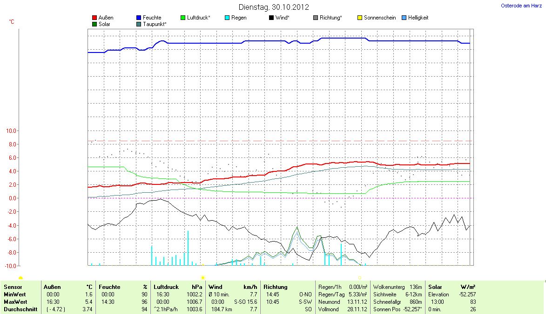Screen dimensions: 546x314
Task: Click the blue Feuchte legend swatch
Action: pyautogui.click(x=139, y=18)
